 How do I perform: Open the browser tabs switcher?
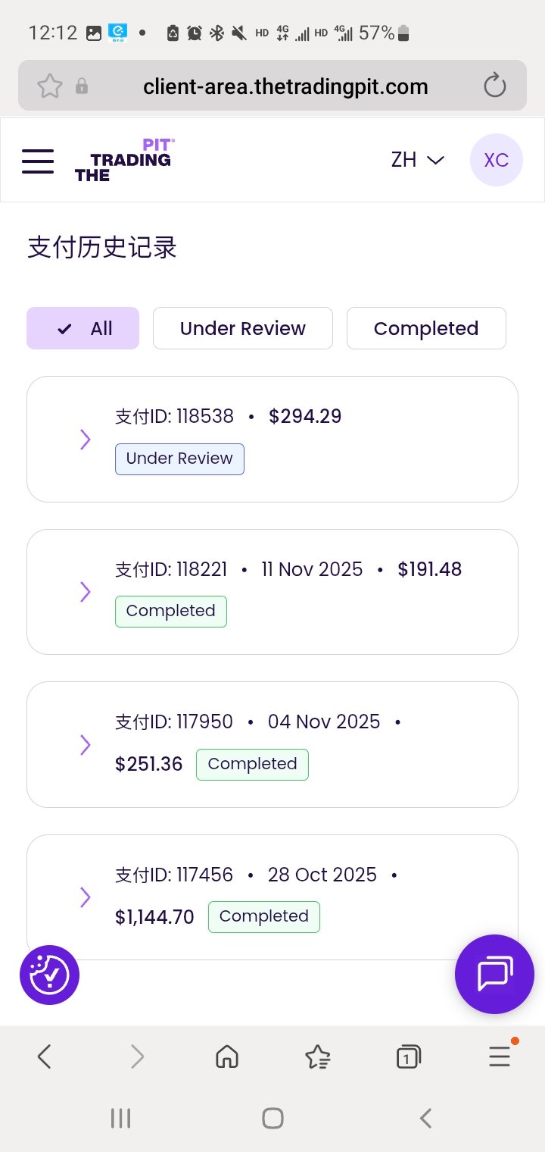point(408,1056)
